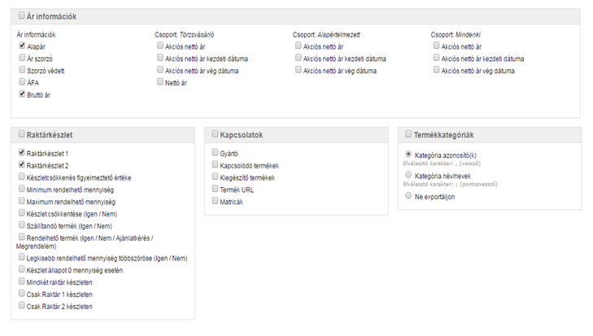Uncheck Raktárkészlet 2 checkbox
This screenshot has width=593, height=336.
22,164
